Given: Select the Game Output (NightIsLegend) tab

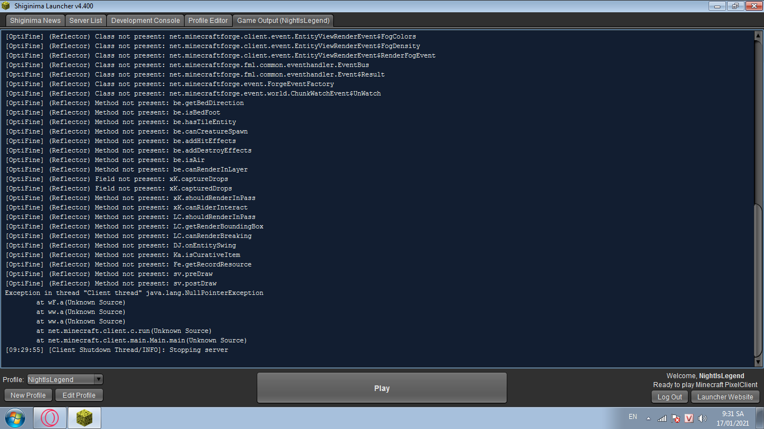Looking at the screenshot, I should 283,21.
